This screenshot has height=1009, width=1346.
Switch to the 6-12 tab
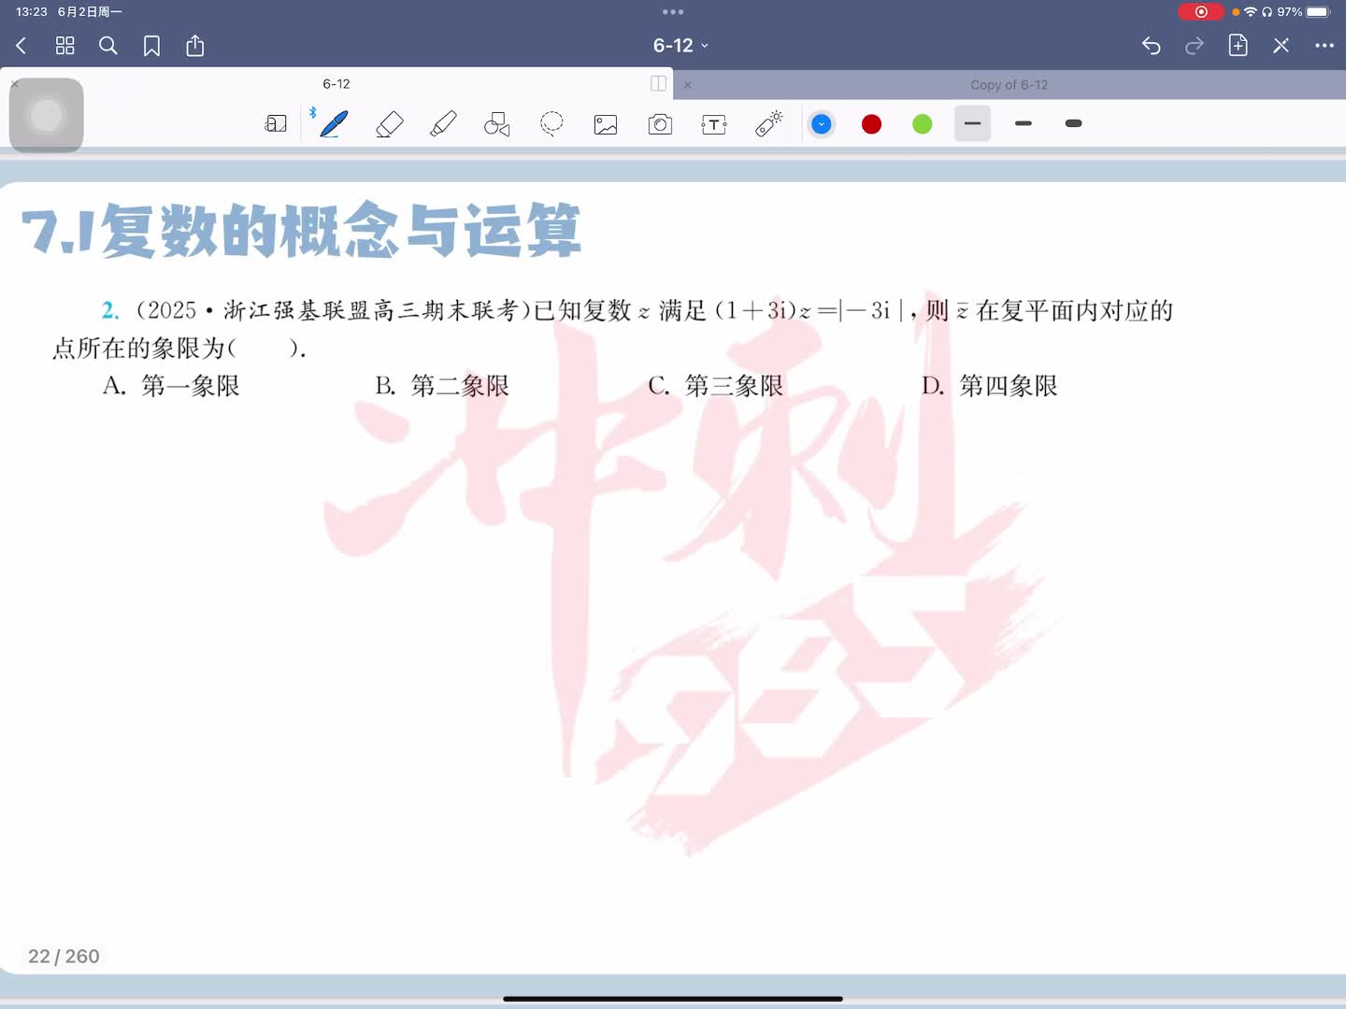click(x=336, y=84)
